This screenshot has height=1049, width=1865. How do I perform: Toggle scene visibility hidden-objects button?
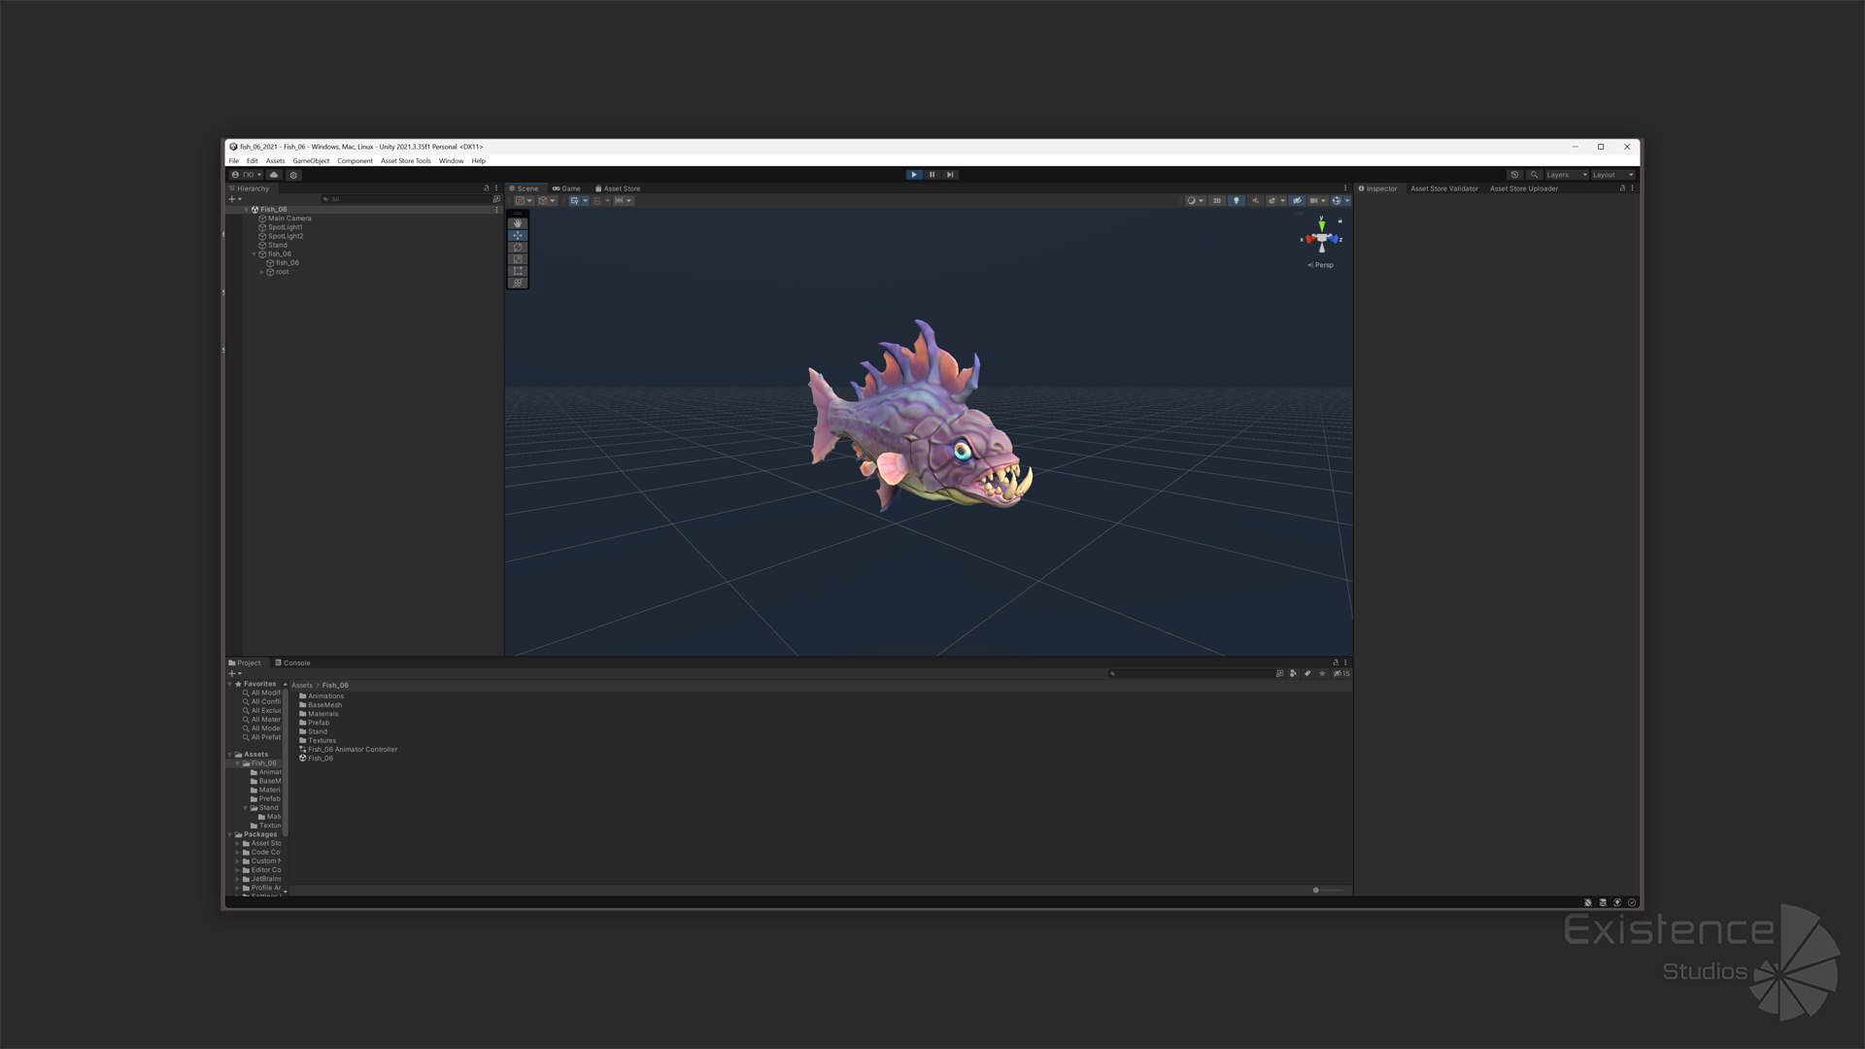(1297, 201)
